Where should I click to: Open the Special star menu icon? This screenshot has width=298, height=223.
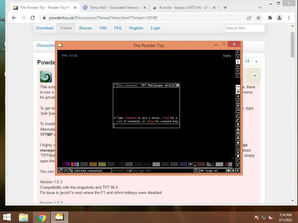(238, 143)
